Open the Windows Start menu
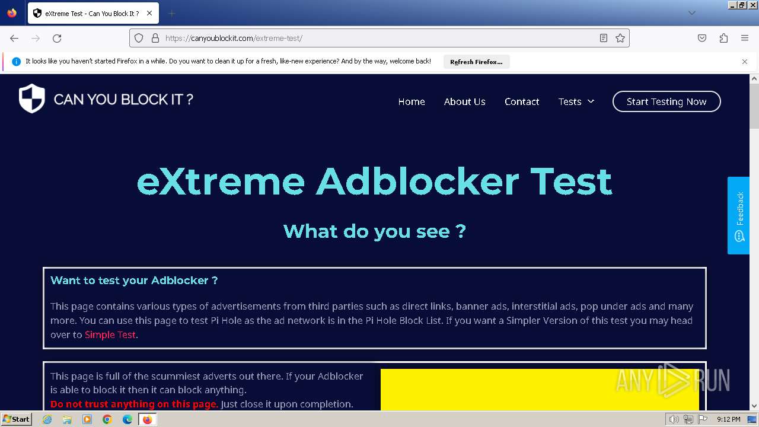The height and width of the screenshot is (427, 759). click(16, 419)
